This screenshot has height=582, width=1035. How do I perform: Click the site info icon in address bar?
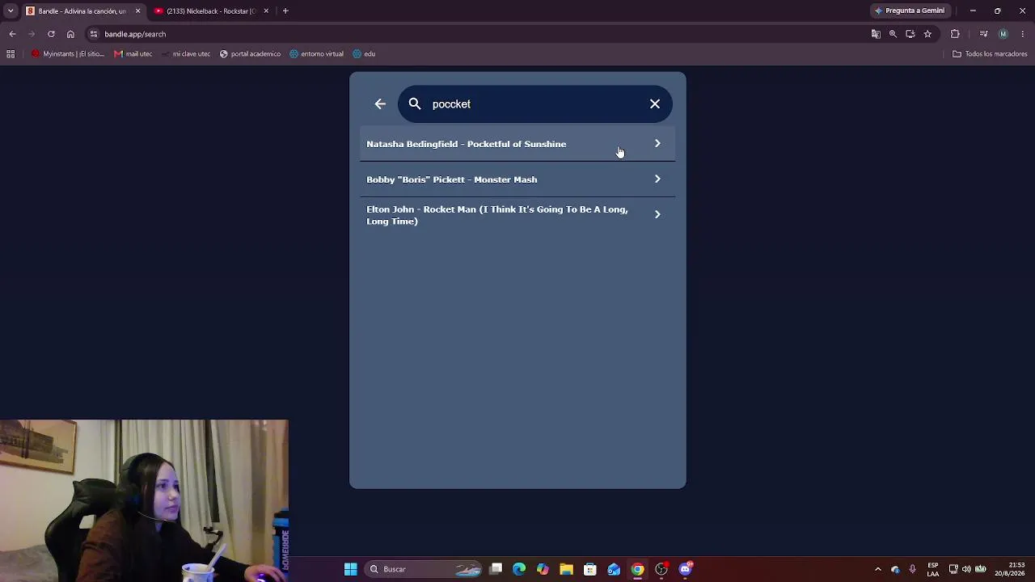pos(94,34)
